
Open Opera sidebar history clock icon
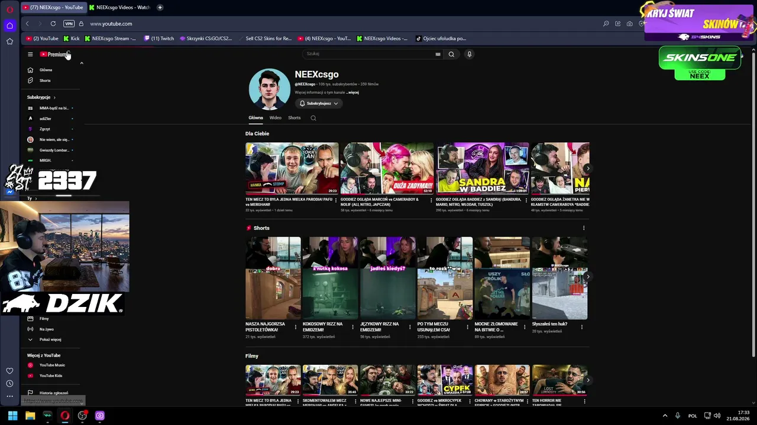click(9, 384)
